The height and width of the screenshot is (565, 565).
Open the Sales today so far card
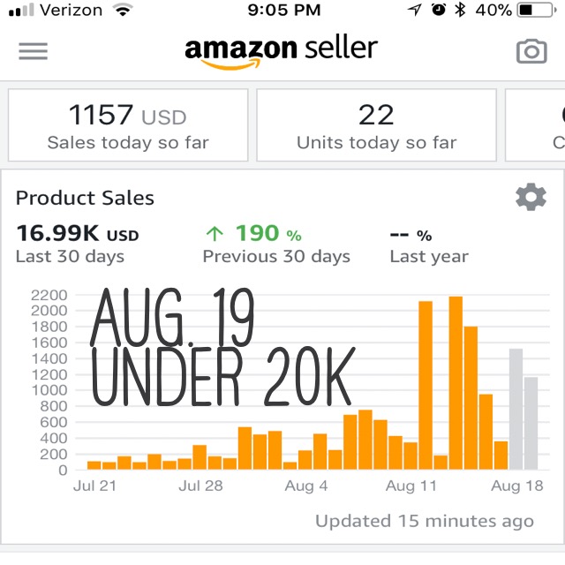click(128, 125)
